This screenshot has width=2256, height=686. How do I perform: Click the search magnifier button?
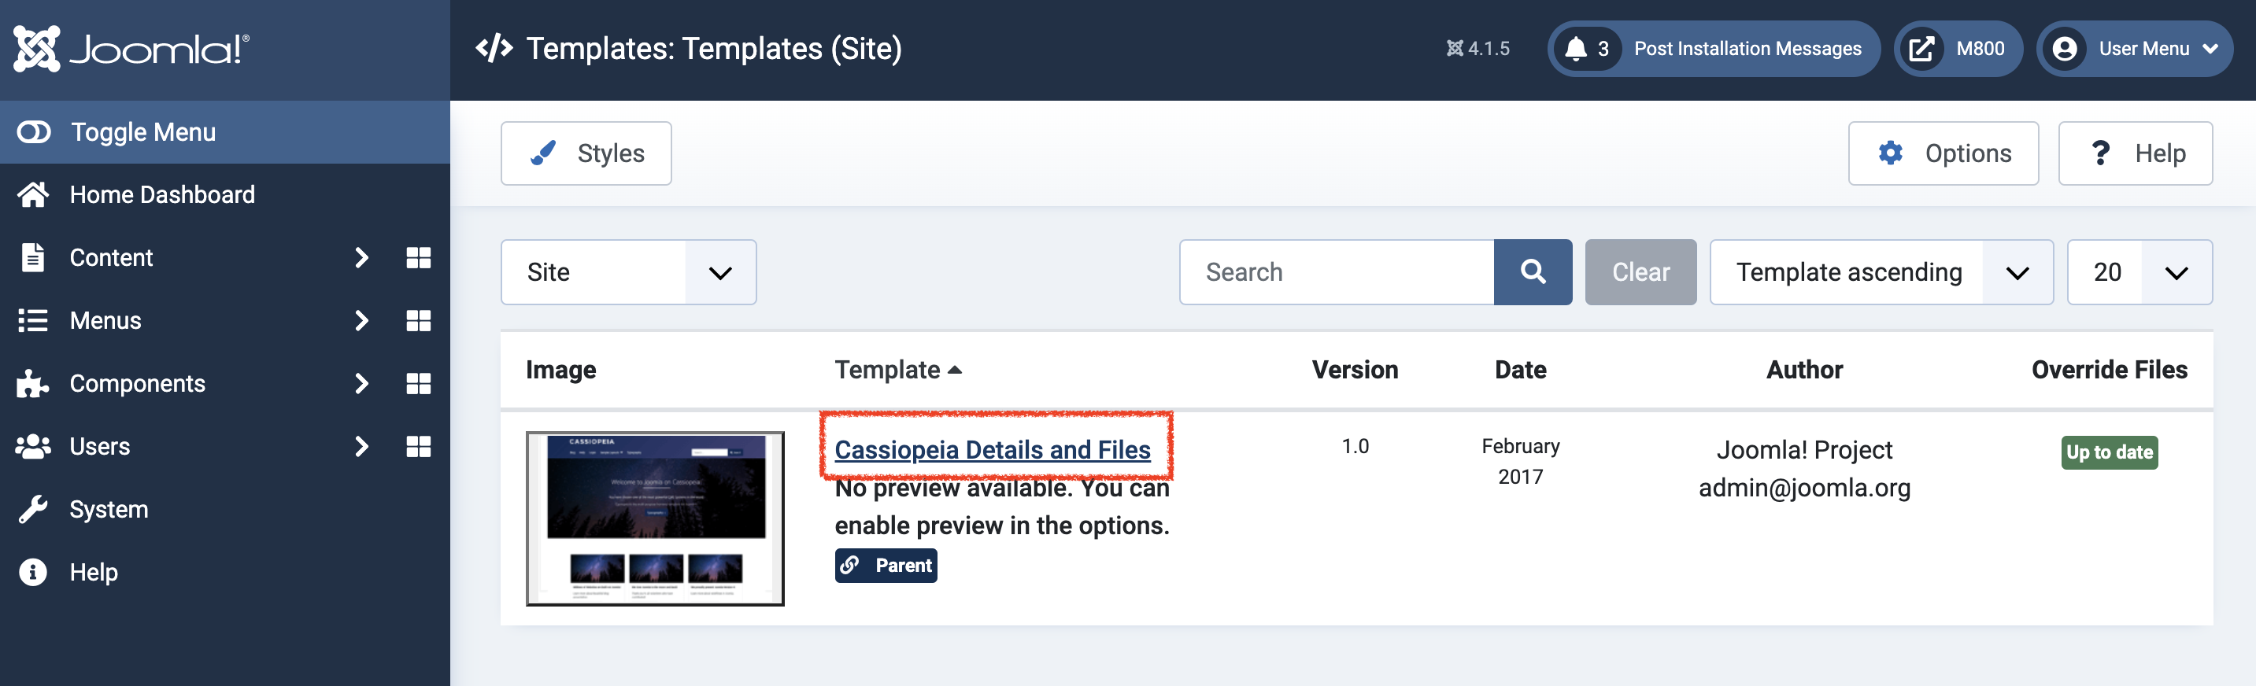(x=1532, y=272)
